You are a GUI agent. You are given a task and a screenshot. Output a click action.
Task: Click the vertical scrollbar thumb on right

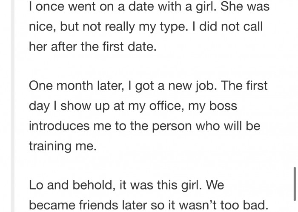coord(295,184)
